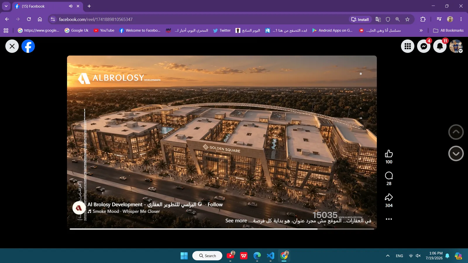This screenshot has width=468, height=263.
Task: Open Microsoft Edge from taskbar
Action: 257,256
